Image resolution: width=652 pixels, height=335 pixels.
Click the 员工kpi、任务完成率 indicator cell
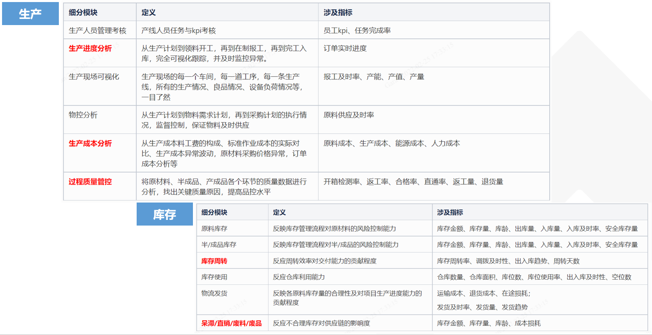point(357,31)
